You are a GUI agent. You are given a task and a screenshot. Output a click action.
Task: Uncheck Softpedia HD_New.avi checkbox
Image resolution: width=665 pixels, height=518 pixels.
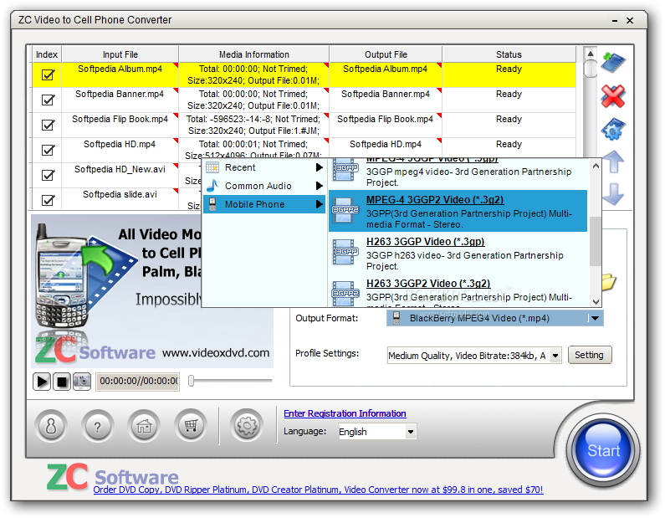point(48,175)
